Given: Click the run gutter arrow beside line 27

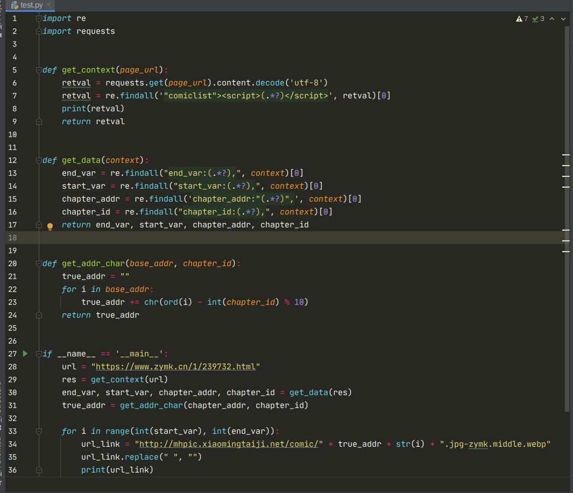Looking at the screenshot, I should coord(25,354).
